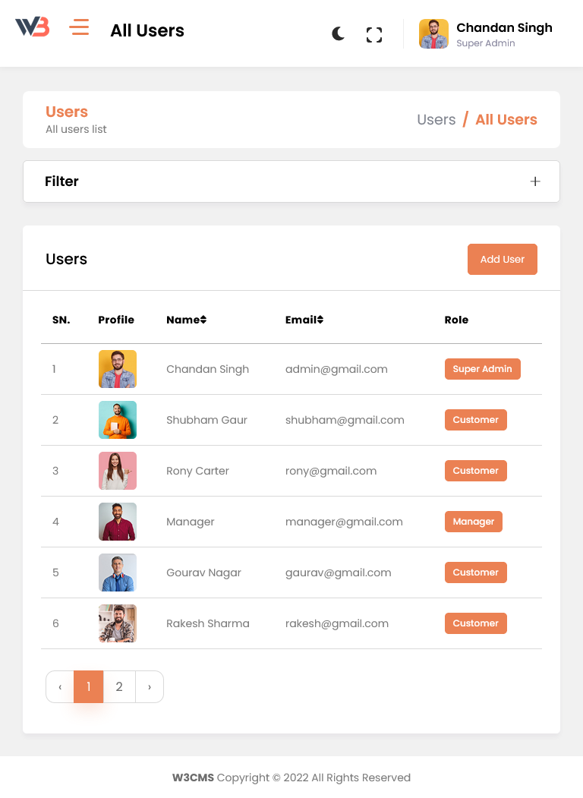Click the Super Admin role badge

coord(482,369)
